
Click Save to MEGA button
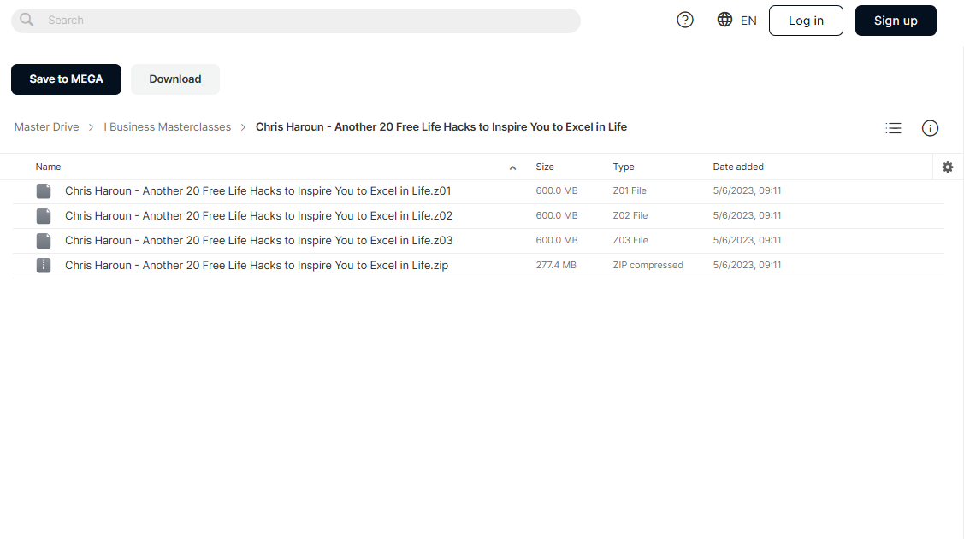coord(67,79)
